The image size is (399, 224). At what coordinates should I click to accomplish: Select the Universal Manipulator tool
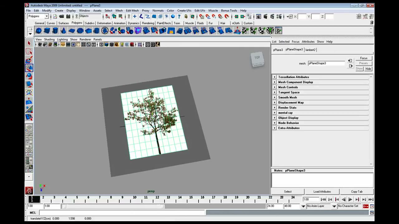(29, 92)
